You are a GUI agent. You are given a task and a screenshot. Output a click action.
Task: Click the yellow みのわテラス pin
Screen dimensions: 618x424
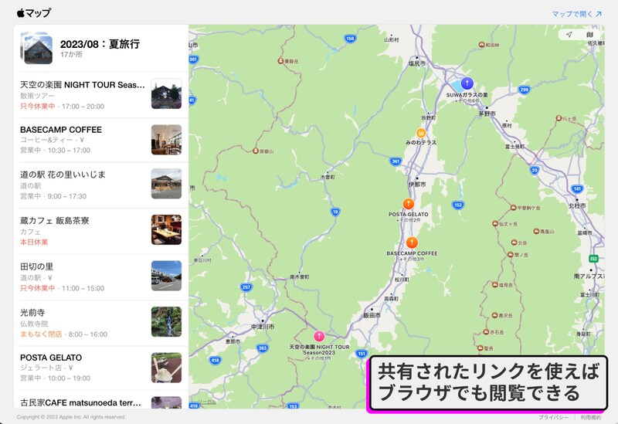421,133
